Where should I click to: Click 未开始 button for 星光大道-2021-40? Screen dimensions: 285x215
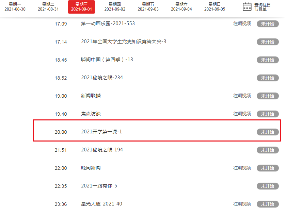(268, 204)
